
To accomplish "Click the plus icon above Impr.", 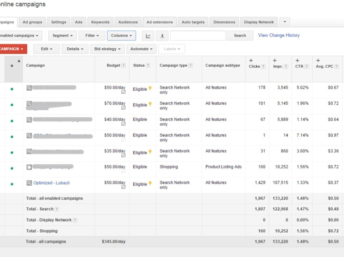I will tap(275, 60).
